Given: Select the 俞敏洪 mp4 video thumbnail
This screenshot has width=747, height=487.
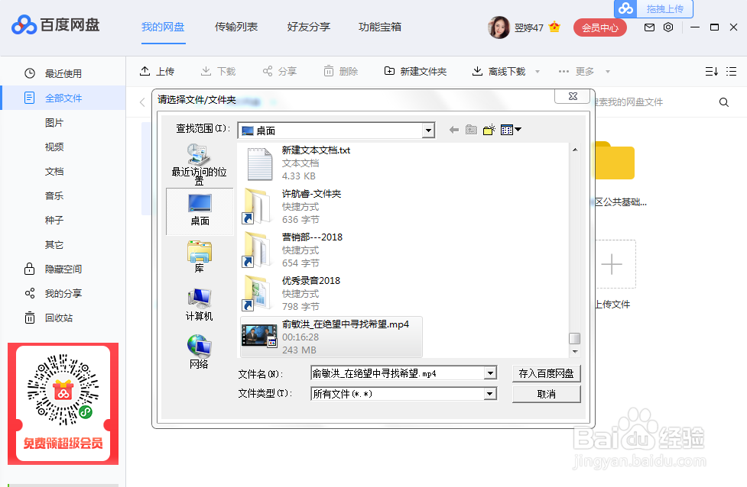Looking at the screenshot, I should [x=259, y=336].
